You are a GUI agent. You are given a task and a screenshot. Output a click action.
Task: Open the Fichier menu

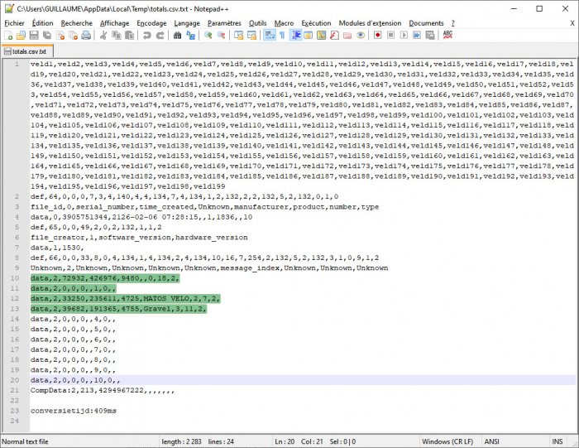tap(14, 23)
